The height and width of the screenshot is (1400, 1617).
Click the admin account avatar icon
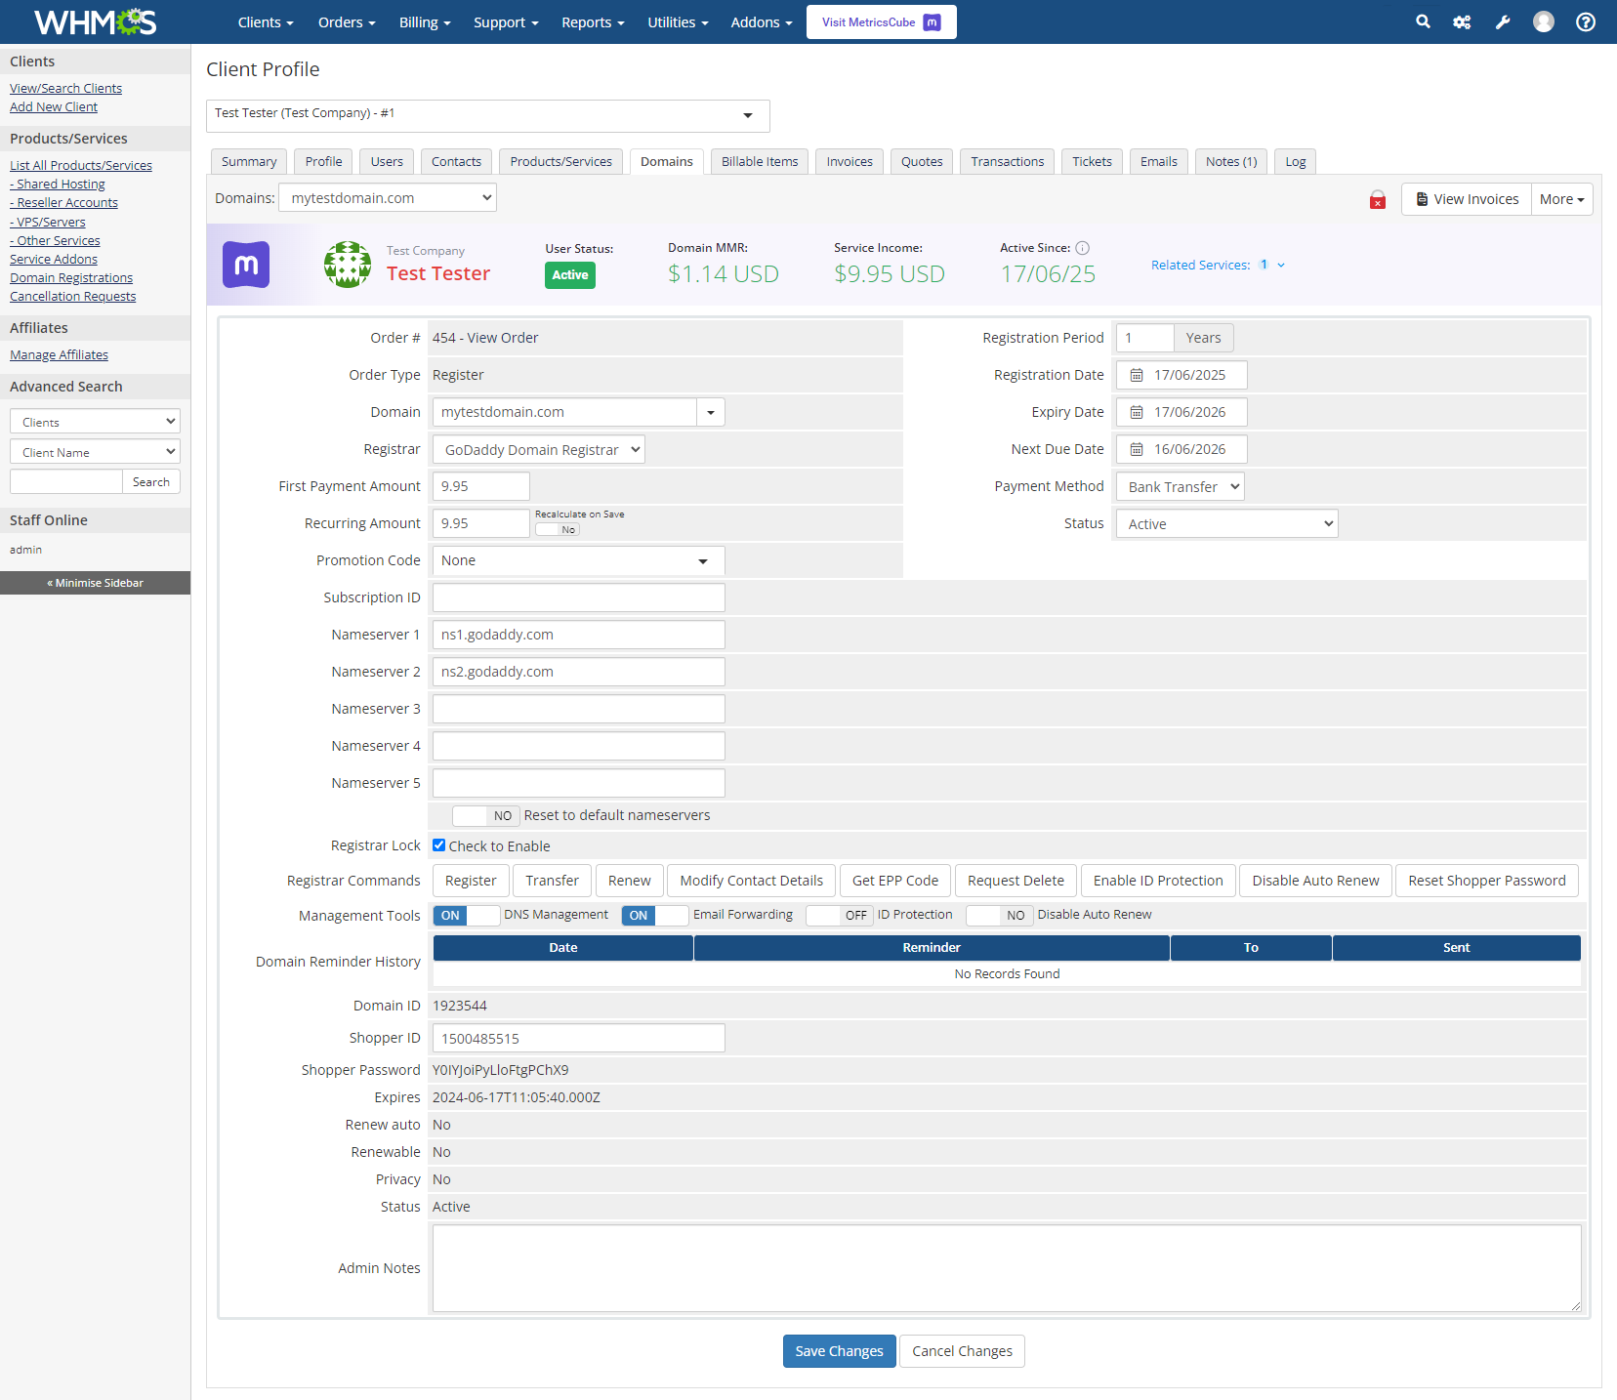(1543, 21)
